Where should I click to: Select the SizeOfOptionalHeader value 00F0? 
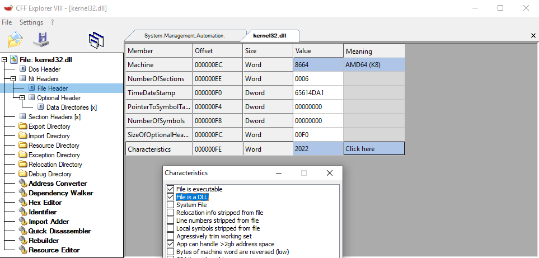point(318,135)
